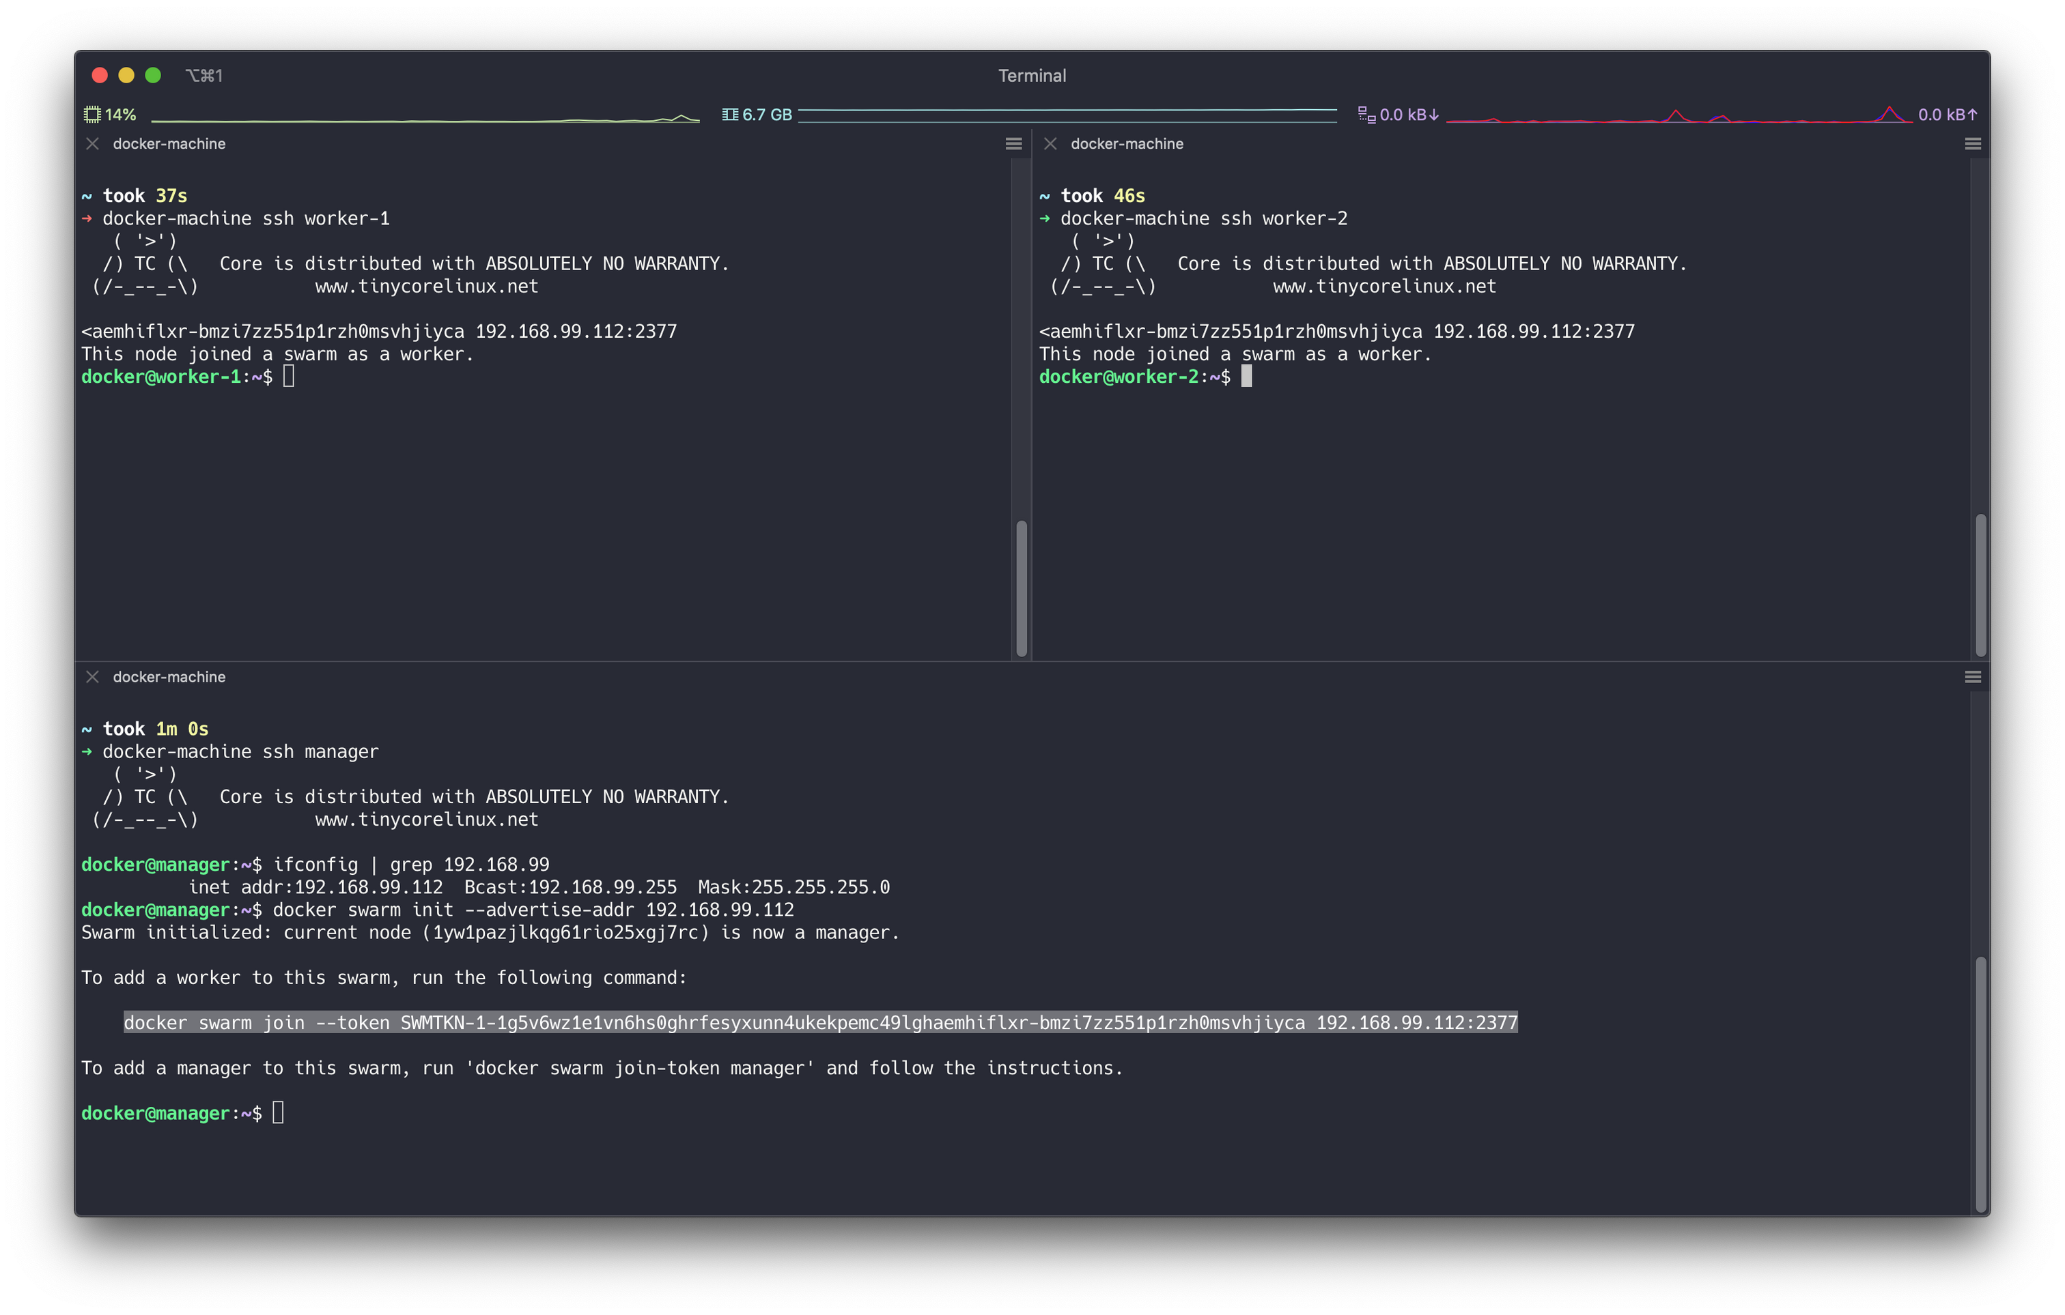Close the worker-2 docker-machine tab
The height and width of the screenshot is (1315, 2065).
(1050, 143)
